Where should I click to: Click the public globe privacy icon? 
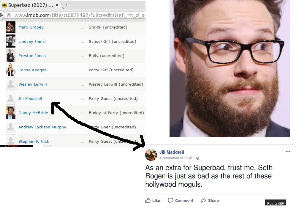[x=198, y=158]
